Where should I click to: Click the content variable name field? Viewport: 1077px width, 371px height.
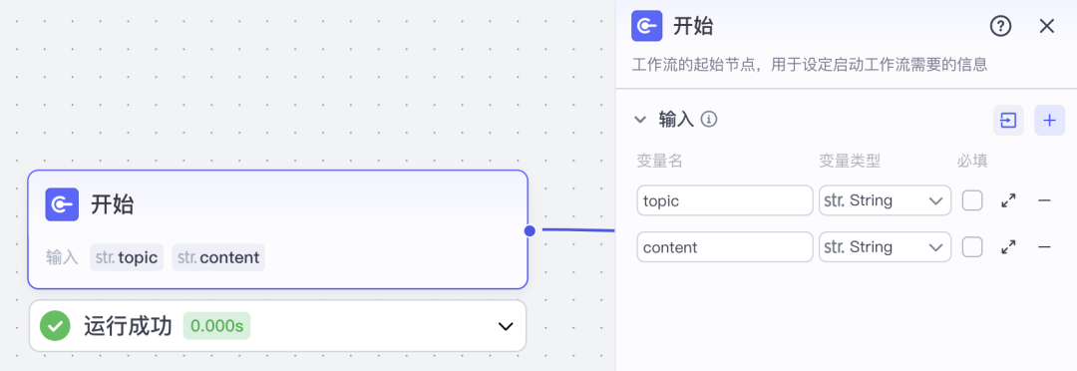(x=725, y=247)
